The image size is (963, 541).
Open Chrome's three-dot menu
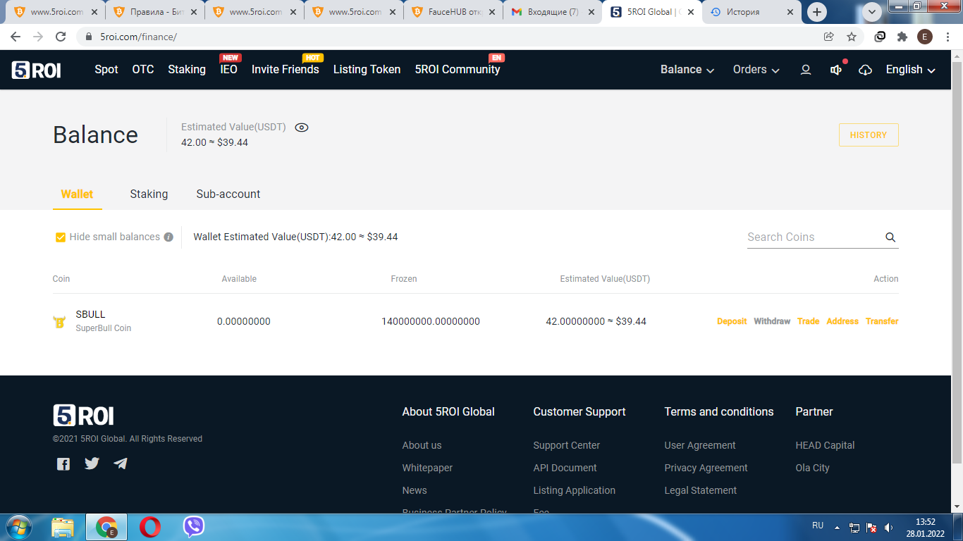[947, 37]
